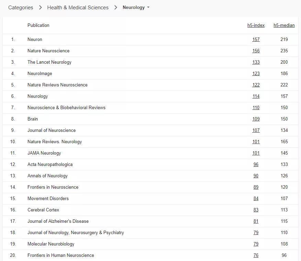Open Cerebral Cortex h5-index 83
This screenshot has width=301, height=261.
point(256,210)
